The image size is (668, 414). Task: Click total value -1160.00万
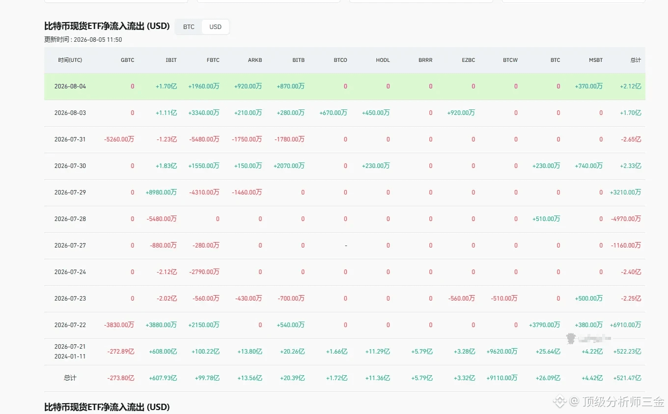626,246
